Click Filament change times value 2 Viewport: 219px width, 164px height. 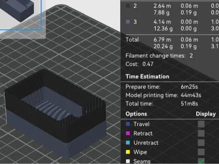tap(191, 56)
